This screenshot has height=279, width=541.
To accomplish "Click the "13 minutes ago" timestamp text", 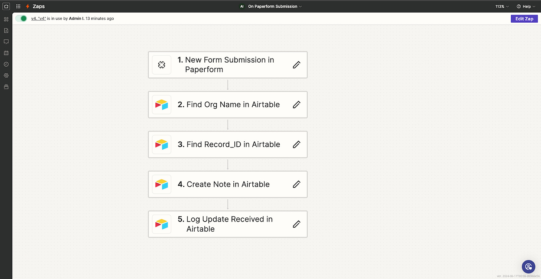I will pos(100,18).
